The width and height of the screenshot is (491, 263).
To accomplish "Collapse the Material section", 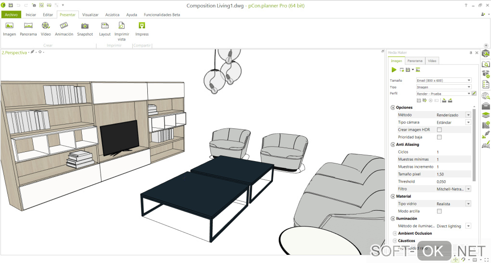I will tap(393, 196).
